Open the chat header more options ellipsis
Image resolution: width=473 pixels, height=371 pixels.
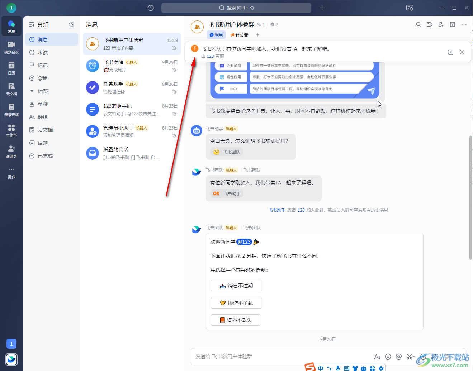(464, 24)
